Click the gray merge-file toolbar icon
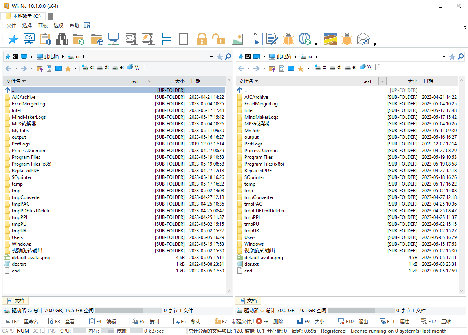The image size is (468, 335). coord(183,39)
